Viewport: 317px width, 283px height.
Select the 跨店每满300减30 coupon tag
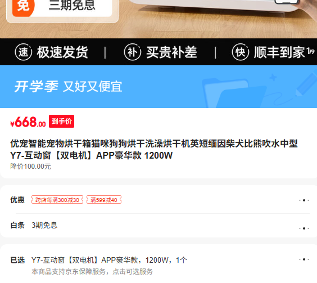pos(57,200)
